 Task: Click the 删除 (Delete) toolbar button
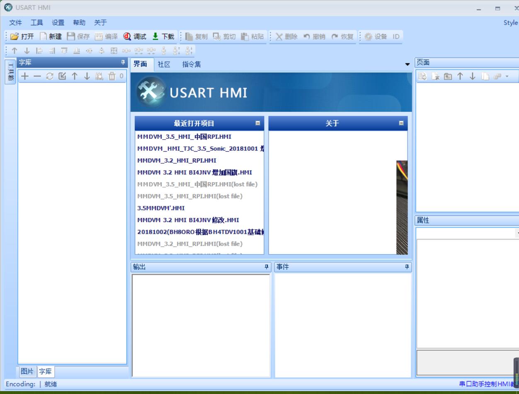[x=286, y=36]
